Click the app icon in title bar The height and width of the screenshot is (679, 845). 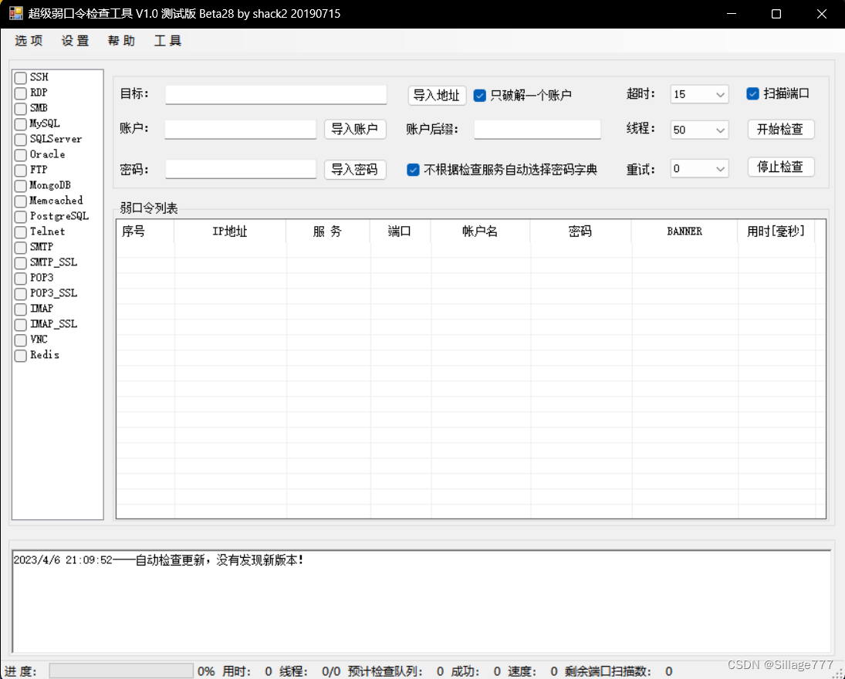[16, 13]
